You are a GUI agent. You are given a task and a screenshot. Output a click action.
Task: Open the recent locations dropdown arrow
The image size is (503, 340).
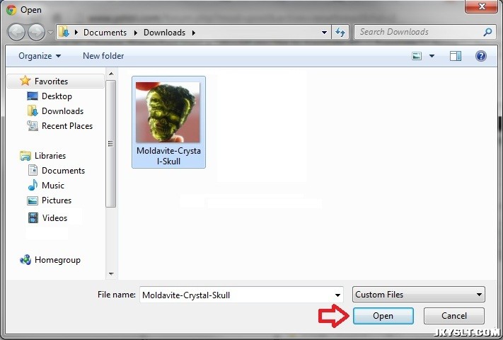coord(50,33)
